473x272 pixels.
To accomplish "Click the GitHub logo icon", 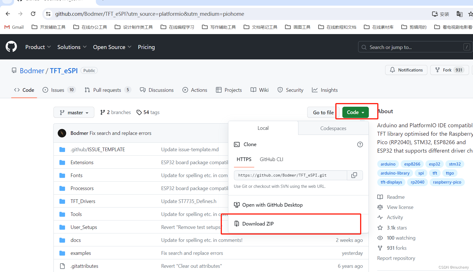I will pyautogui.click(x=11, y=47).
